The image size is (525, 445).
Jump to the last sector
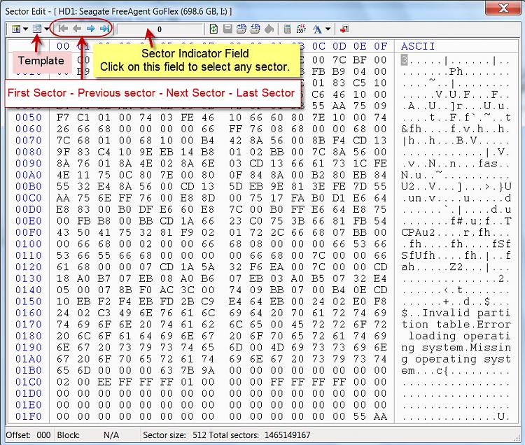coord(104,29)
